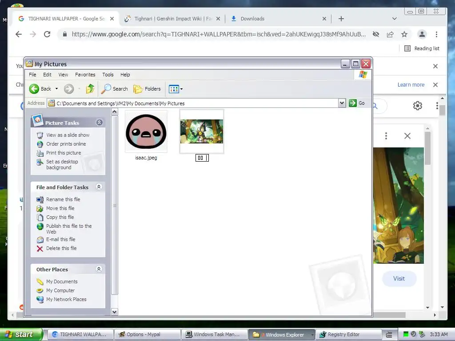Bookmark this page with the star

404,34
